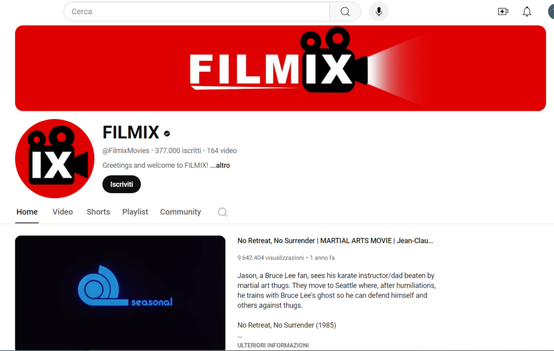Expand channel description via ...altro
The image size is (554, 351).
pyautogui.click(x=220, y=165)
